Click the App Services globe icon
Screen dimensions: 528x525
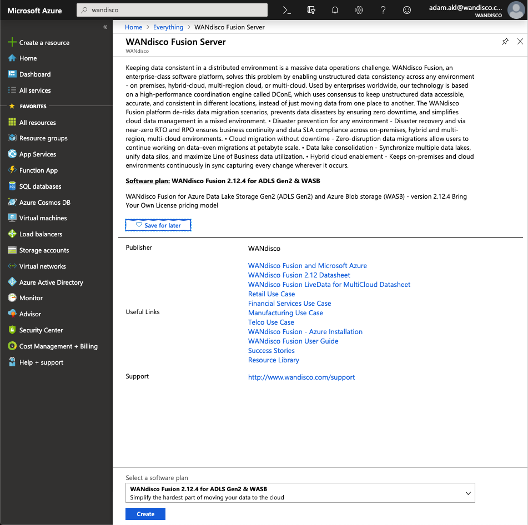[12, 154]
